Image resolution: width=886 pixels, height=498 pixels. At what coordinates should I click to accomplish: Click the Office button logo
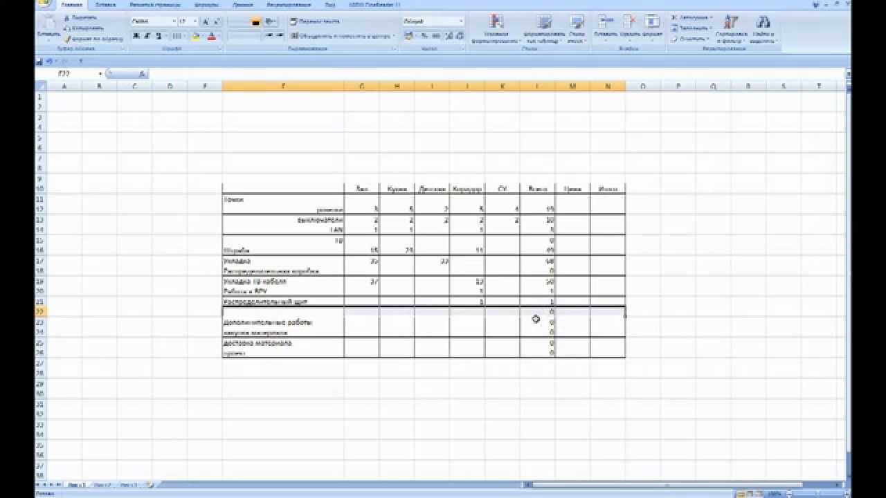pos(43,3)
